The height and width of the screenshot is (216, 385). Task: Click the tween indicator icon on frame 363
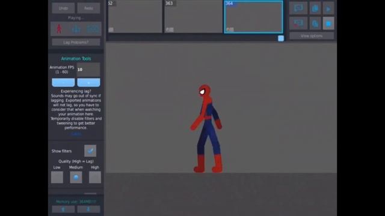170,29
